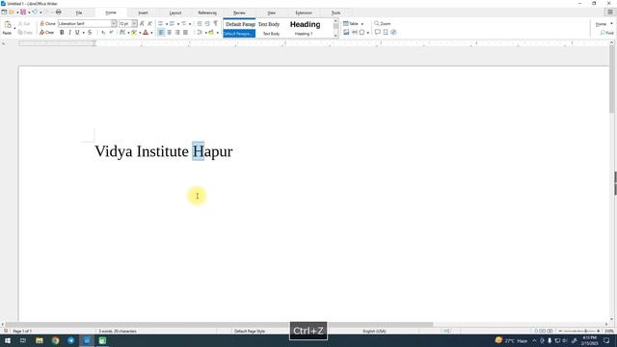The image size is (617, 347).
Task: Click the outline list format icon
Action: click(184, 24)
